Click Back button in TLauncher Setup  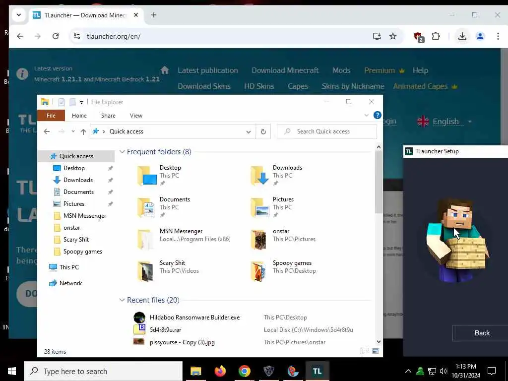point(482,333)
